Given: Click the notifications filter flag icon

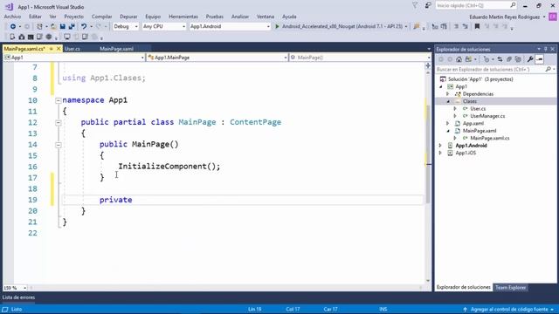Looking at the screenshot, I should (x=415, y=6).
